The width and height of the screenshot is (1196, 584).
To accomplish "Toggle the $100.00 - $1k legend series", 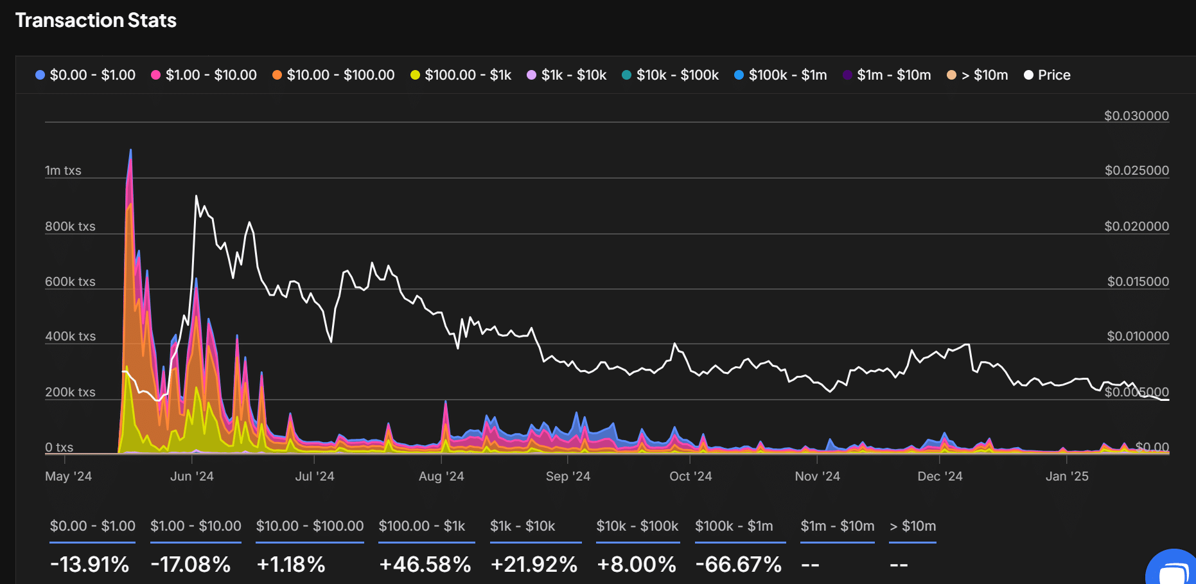I will (x=461, y=75).
